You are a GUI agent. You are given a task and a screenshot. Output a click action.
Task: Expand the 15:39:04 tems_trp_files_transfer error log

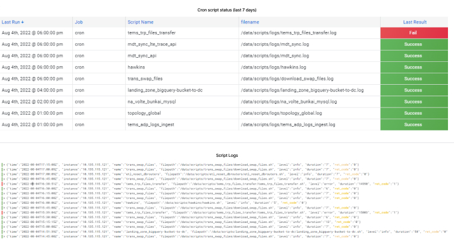(2, 212)
